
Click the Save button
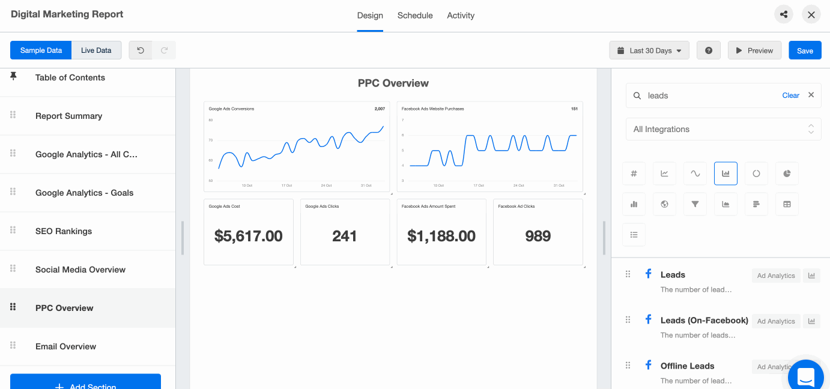805,50
